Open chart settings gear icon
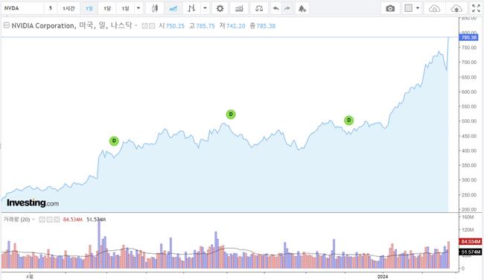The width and height of the screenshot is (484, 280). (x=220, y=8)
